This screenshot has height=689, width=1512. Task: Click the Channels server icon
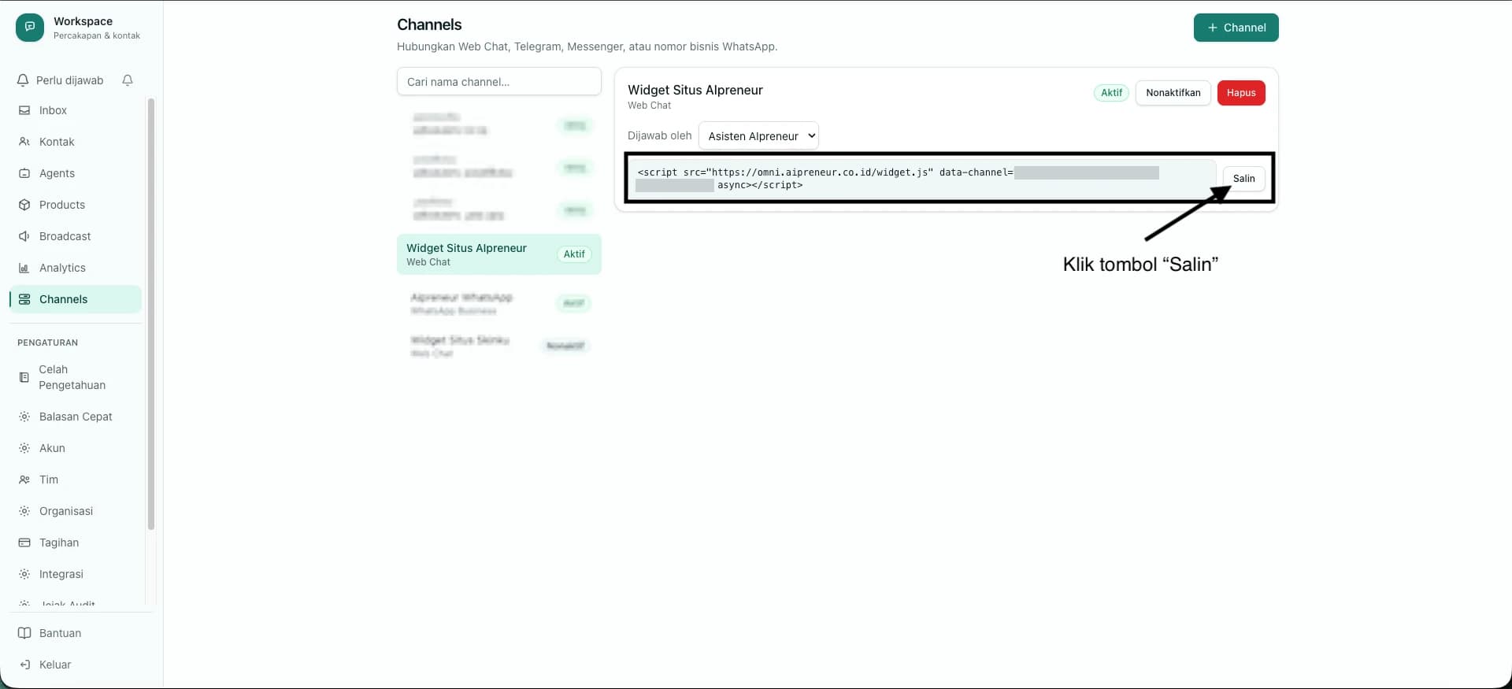click(x=24, y=299)
